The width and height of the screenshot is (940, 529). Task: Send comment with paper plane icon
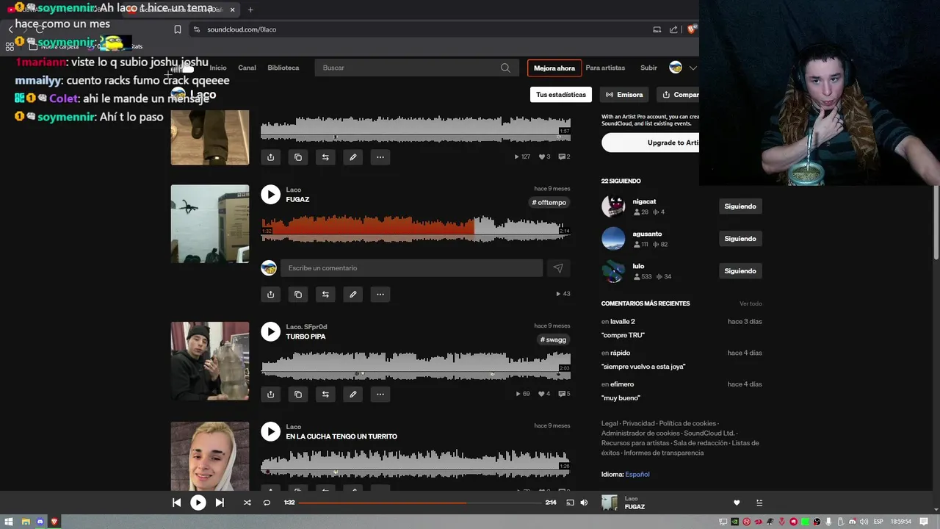click(558, 268)
